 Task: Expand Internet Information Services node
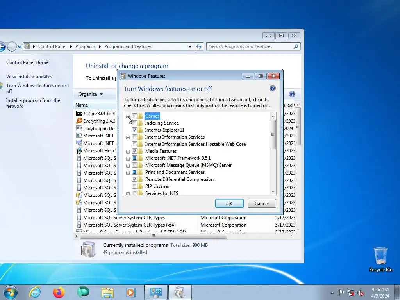(x=128, y=138)
